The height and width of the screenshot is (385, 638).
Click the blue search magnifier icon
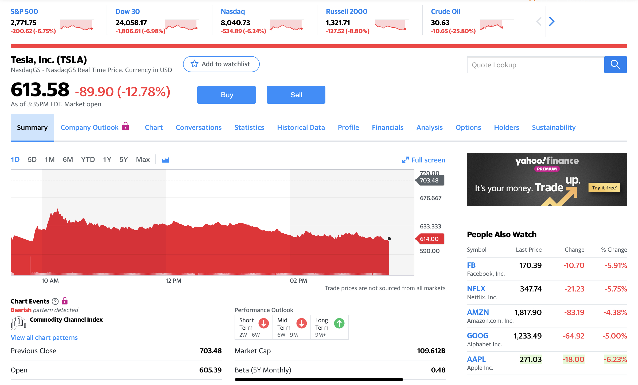tap(615, 65)
